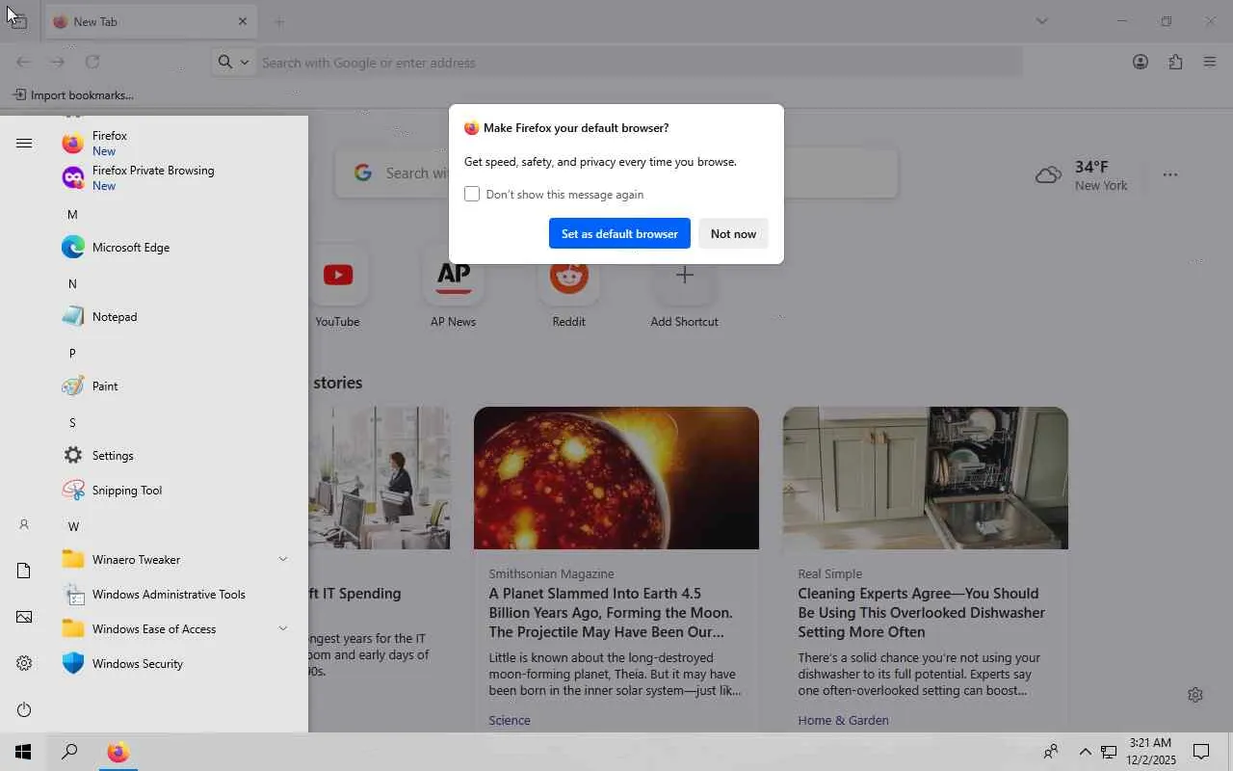Click the Import bookmarks link
This screenshot has height=771, width=1233.
point(73,94)
